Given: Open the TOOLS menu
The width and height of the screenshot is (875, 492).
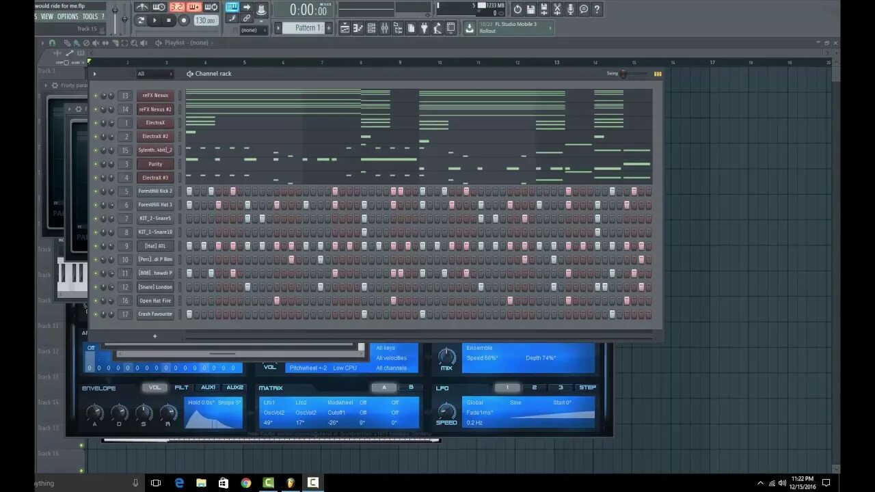Looking at the screenshot, I should point(90,16).
